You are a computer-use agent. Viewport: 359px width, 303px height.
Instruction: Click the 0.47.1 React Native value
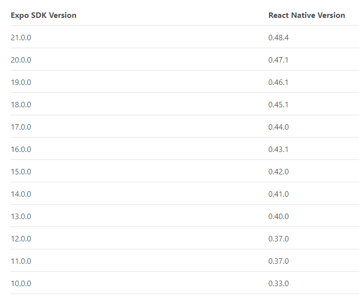click(278, 60)
